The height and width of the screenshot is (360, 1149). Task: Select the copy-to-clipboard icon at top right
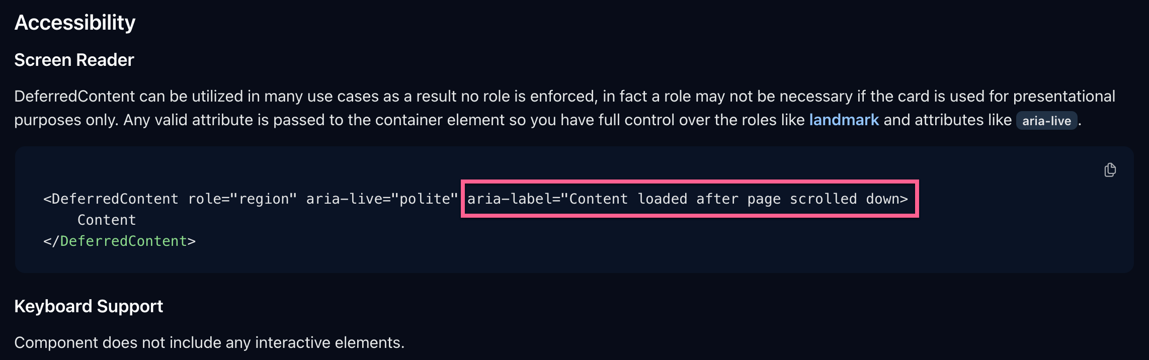pyautogui.click(x=1110, y=170)
